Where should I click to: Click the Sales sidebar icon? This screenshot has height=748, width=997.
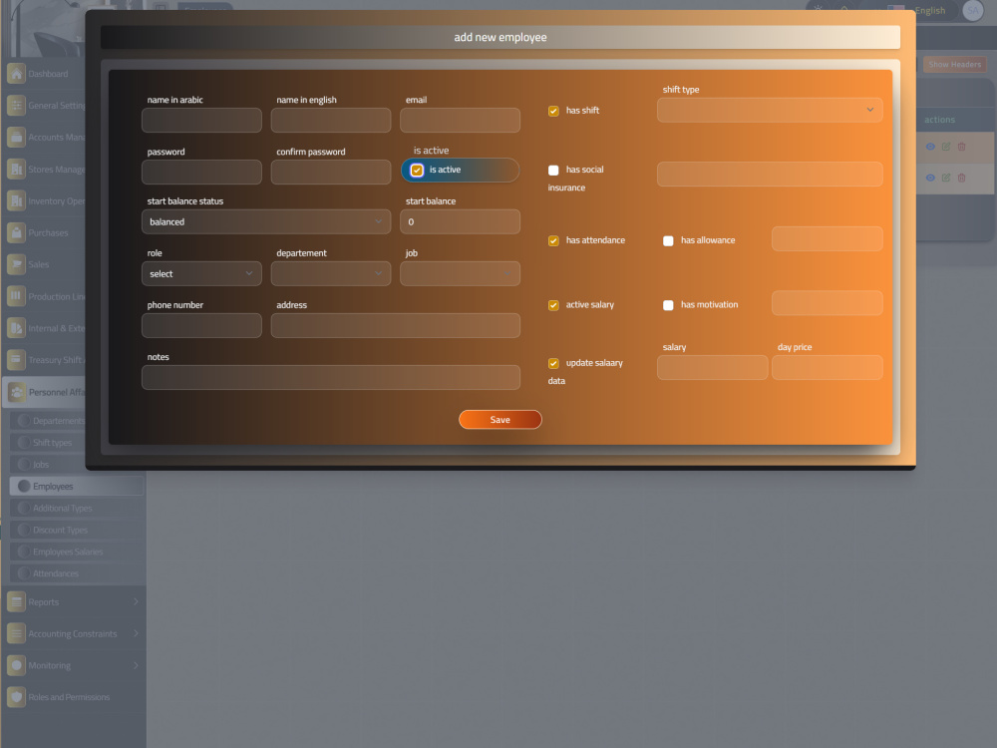pos(17,264)
